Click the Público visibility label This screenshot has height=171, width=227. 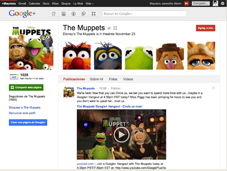point(115,88)
